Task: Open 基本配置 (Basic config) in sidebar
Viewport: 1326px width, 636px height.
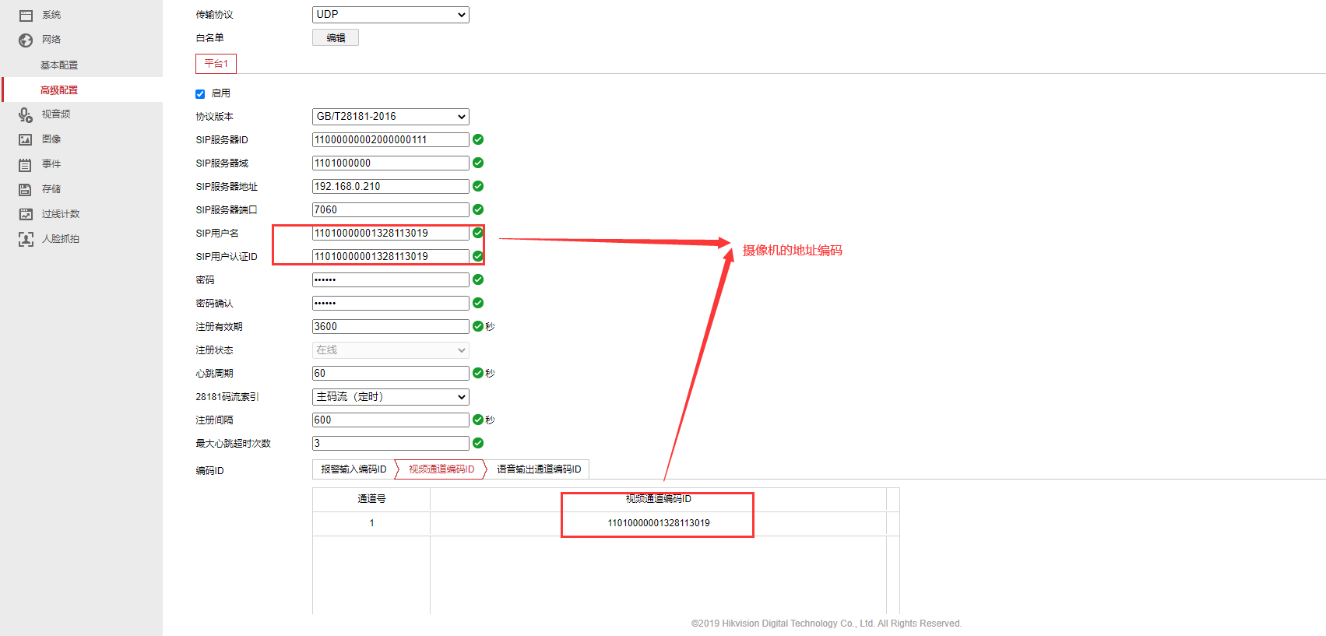Action: pos(59,65)
